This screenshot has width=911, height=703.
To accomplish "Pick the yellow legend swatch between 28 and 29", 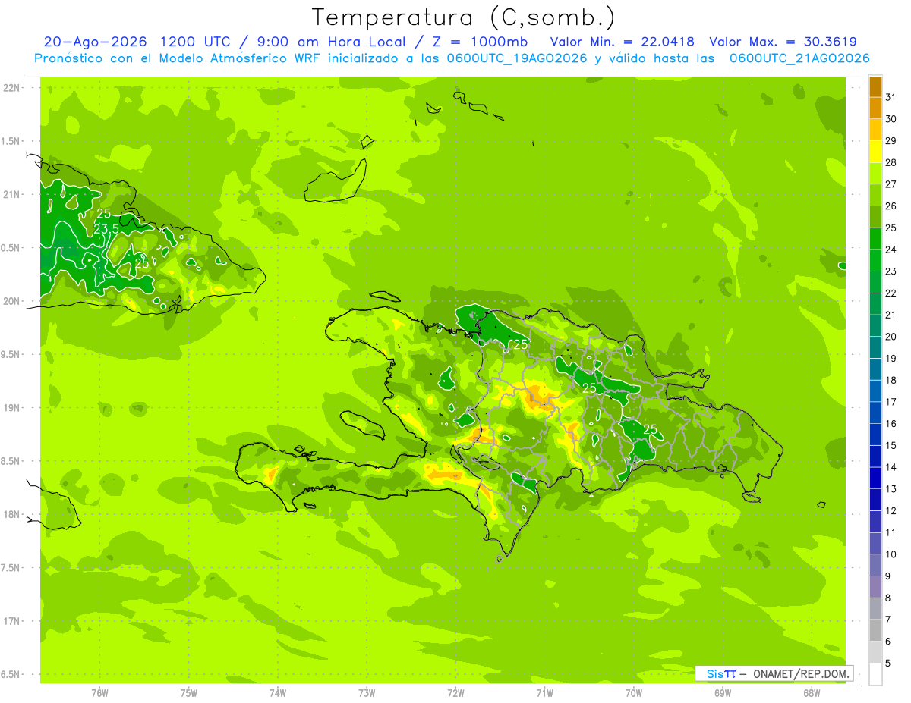I will [x=875, y=151].
